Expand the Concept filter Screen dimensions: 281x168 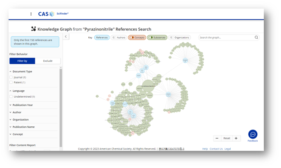pos(16,134)
